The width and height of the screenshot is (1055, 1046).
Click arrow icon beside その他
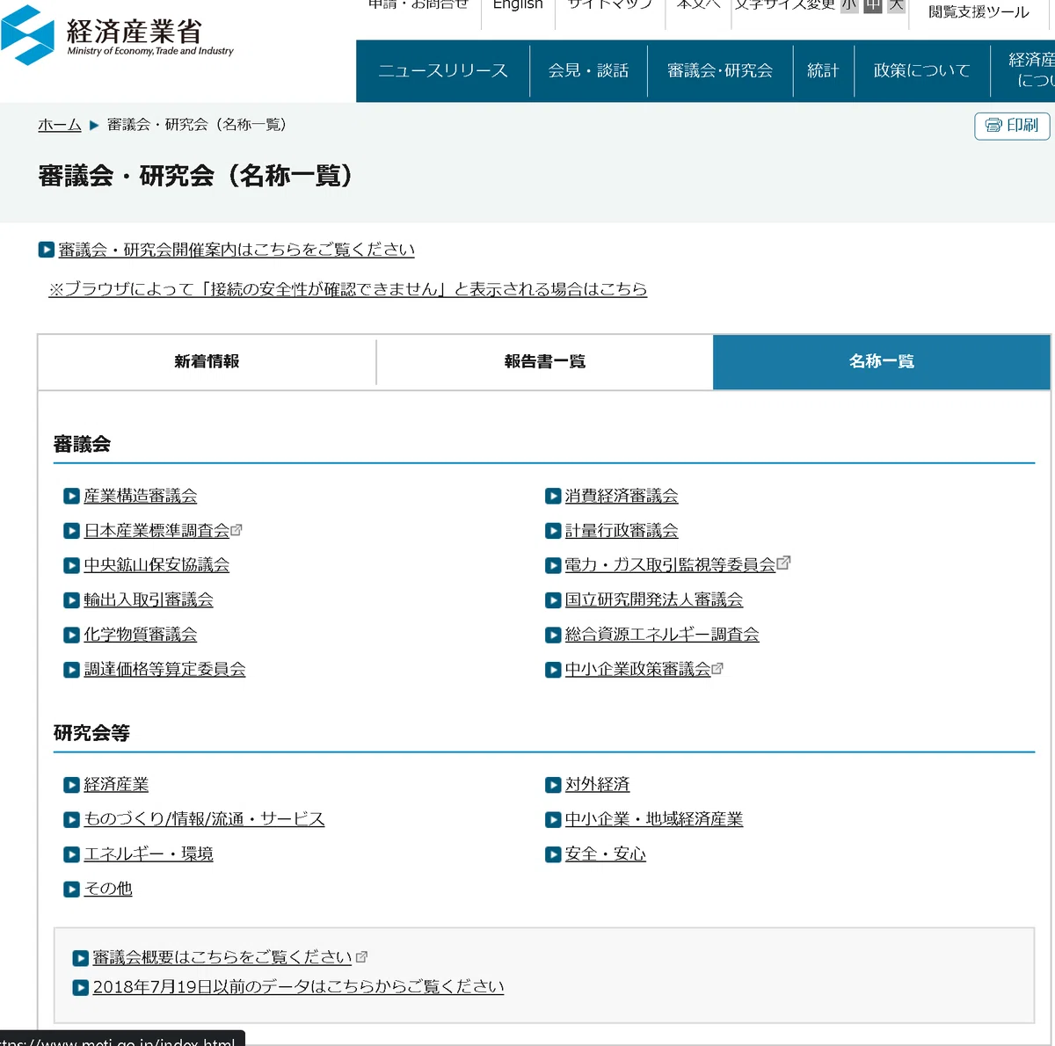pos(71,890)
